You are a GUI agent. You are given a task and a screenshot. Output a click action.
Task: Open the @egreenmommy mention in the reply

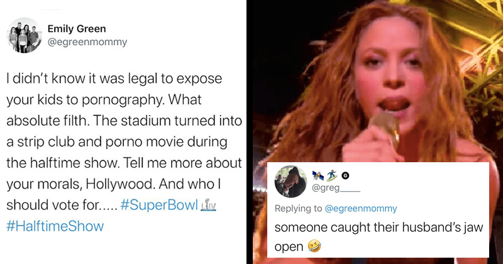coord(361,209)
